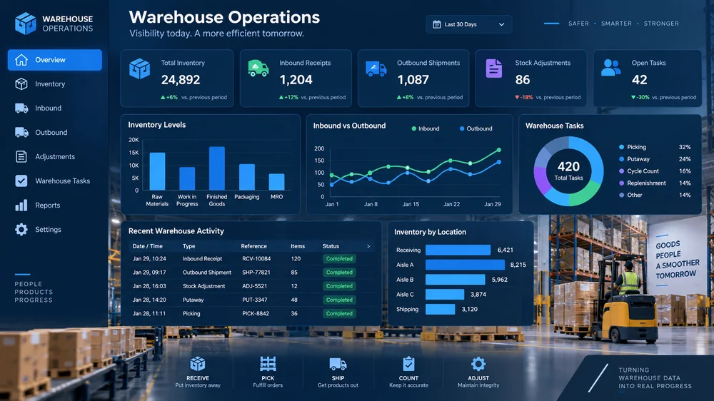Select the Raw Materials bar
This screenshot has width=714, height=401.
coord(157,171)
